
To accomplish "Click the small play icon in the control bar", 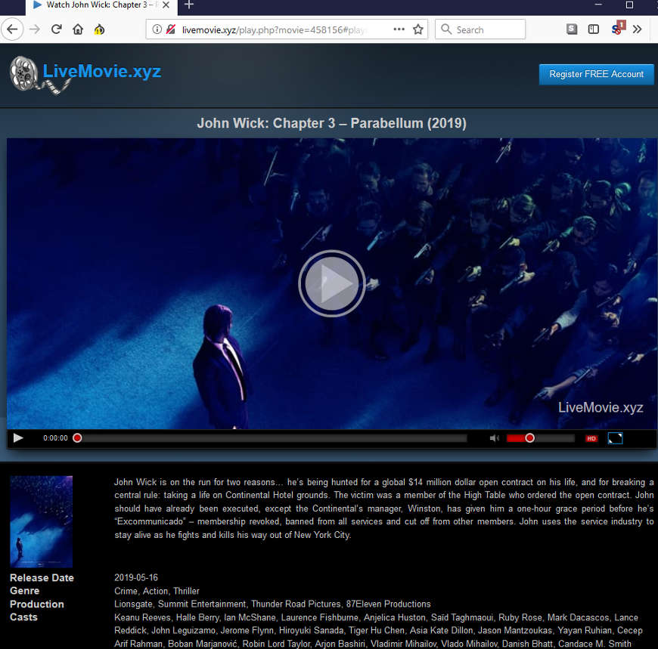I will point(18,437).
